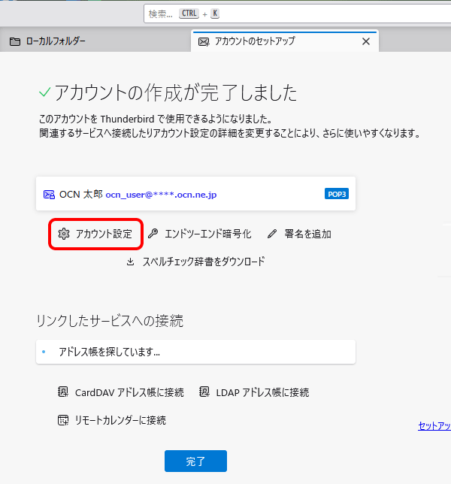Click the folder icon on ローカルフォルダー tab
Viewport: 451px width, 484px height.
pyautogui.click(x=15, y=41)
